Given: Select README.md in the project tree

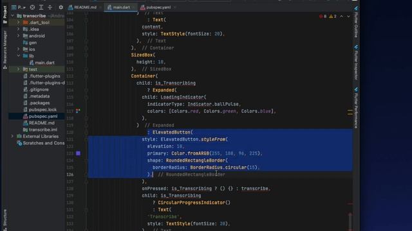Looking at the screenshot, I should 41,123.
